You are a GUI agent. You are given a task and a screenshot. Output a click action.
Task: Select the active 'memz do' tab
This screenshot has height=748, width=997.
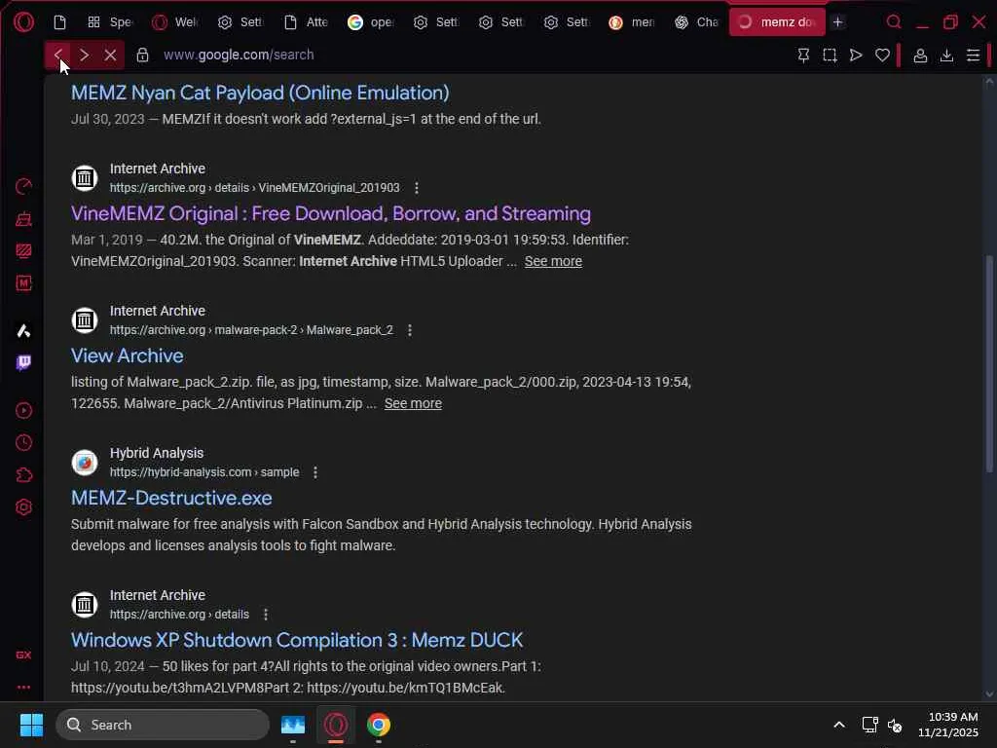pos(777,22)
